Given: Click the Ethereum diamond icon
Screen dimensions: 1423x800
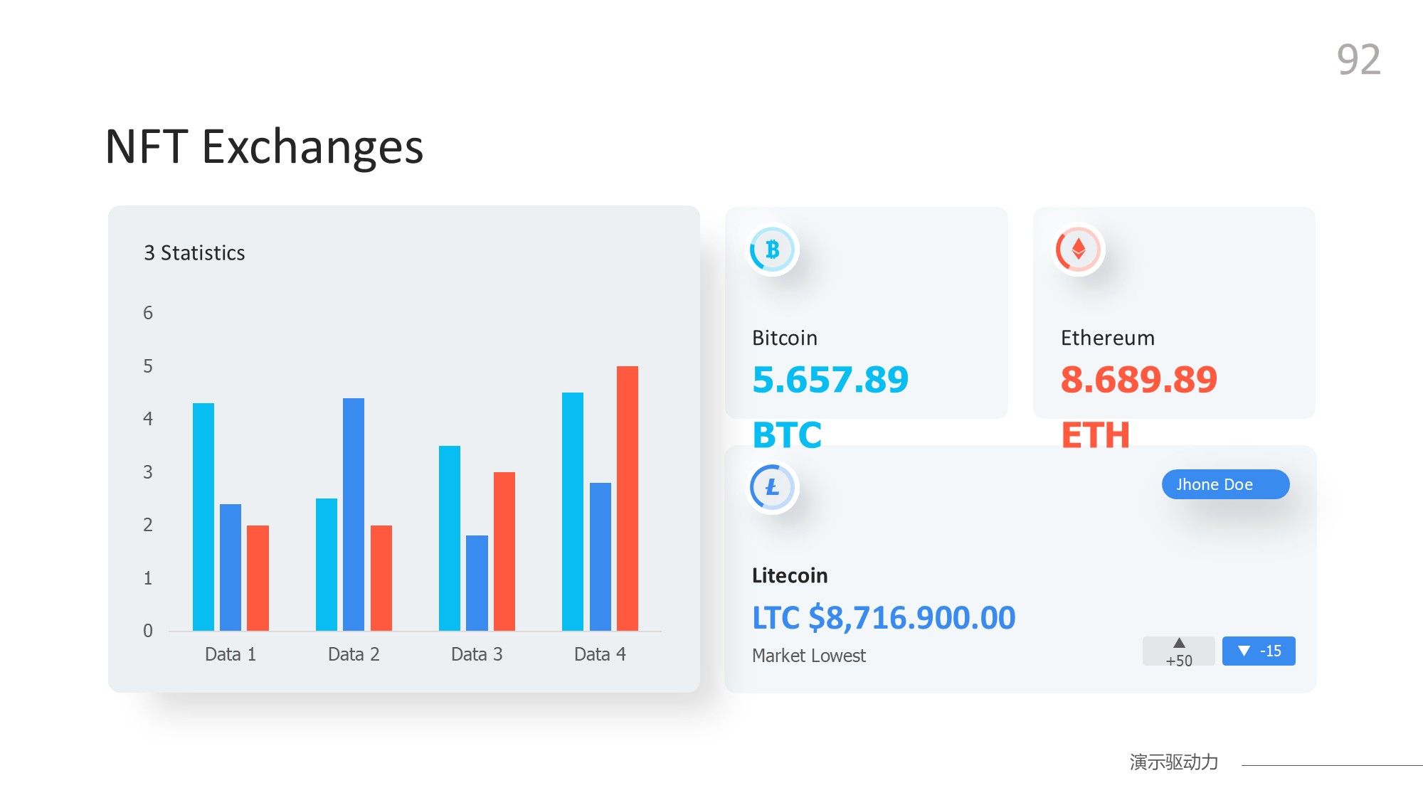Looking at the screenshot, I should coord(1079,250).
